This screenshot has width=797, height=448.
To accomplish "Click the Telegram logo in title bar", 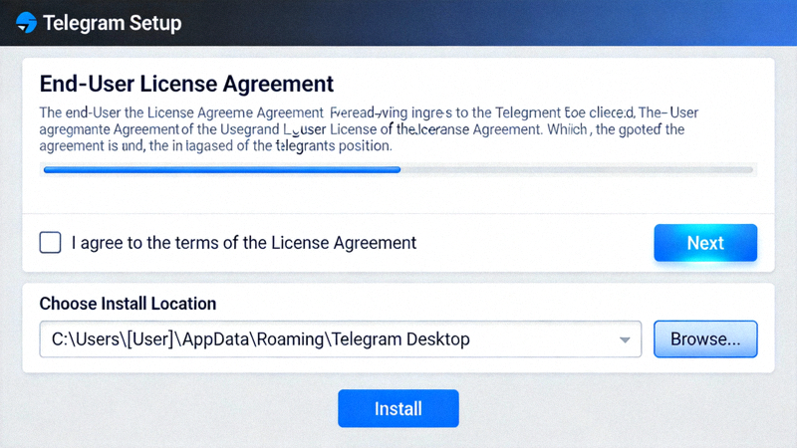I will point(27,22).
